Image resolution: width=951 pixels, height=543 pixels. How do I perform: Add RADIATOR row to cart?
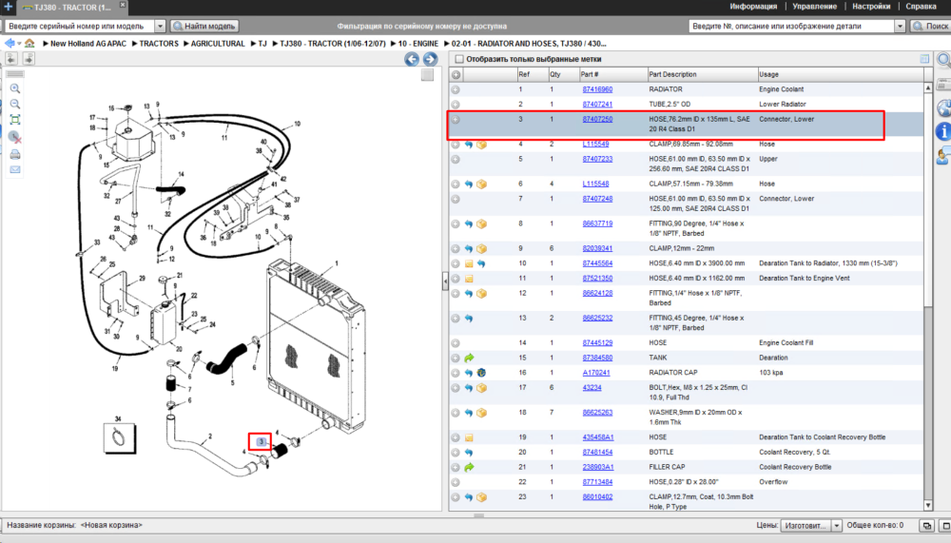(x=456, y=89)
